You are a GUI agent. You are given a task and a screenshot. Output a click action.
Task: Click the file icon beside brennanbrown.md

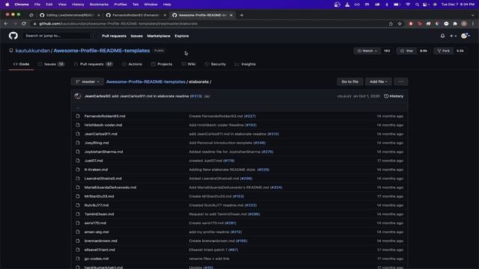pyautogui.click(x=78, y=241)
